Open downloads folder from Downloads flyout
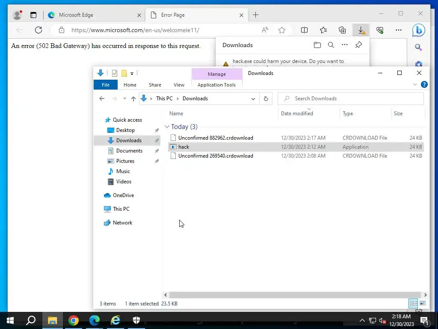438x329 pixels. 317,45
